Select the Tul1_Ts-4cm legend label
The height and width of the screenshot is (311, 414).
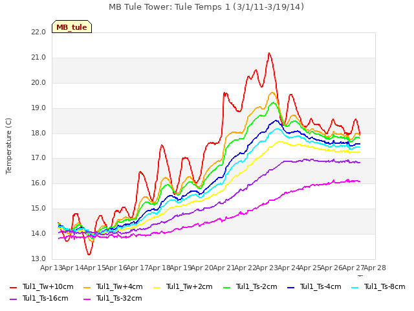(x=321, y=286)
